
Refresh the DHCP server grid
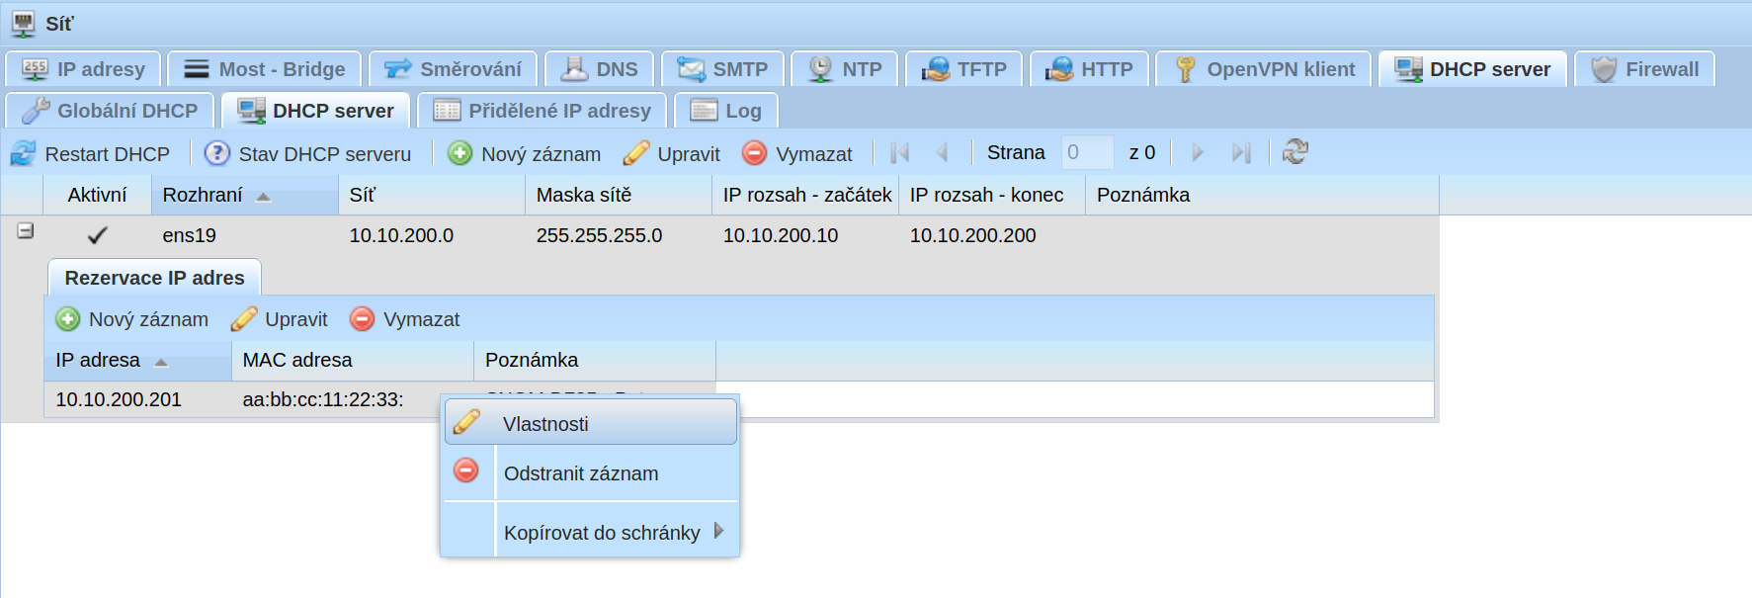1294,152
